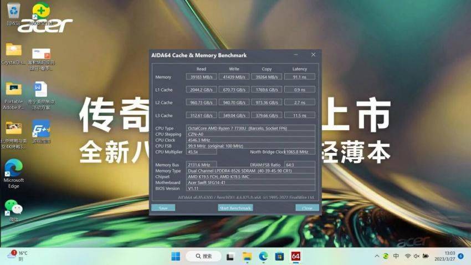Click the green 360 tray icon
The height and width of the screenshot is (265, 471).
(386, 256)
